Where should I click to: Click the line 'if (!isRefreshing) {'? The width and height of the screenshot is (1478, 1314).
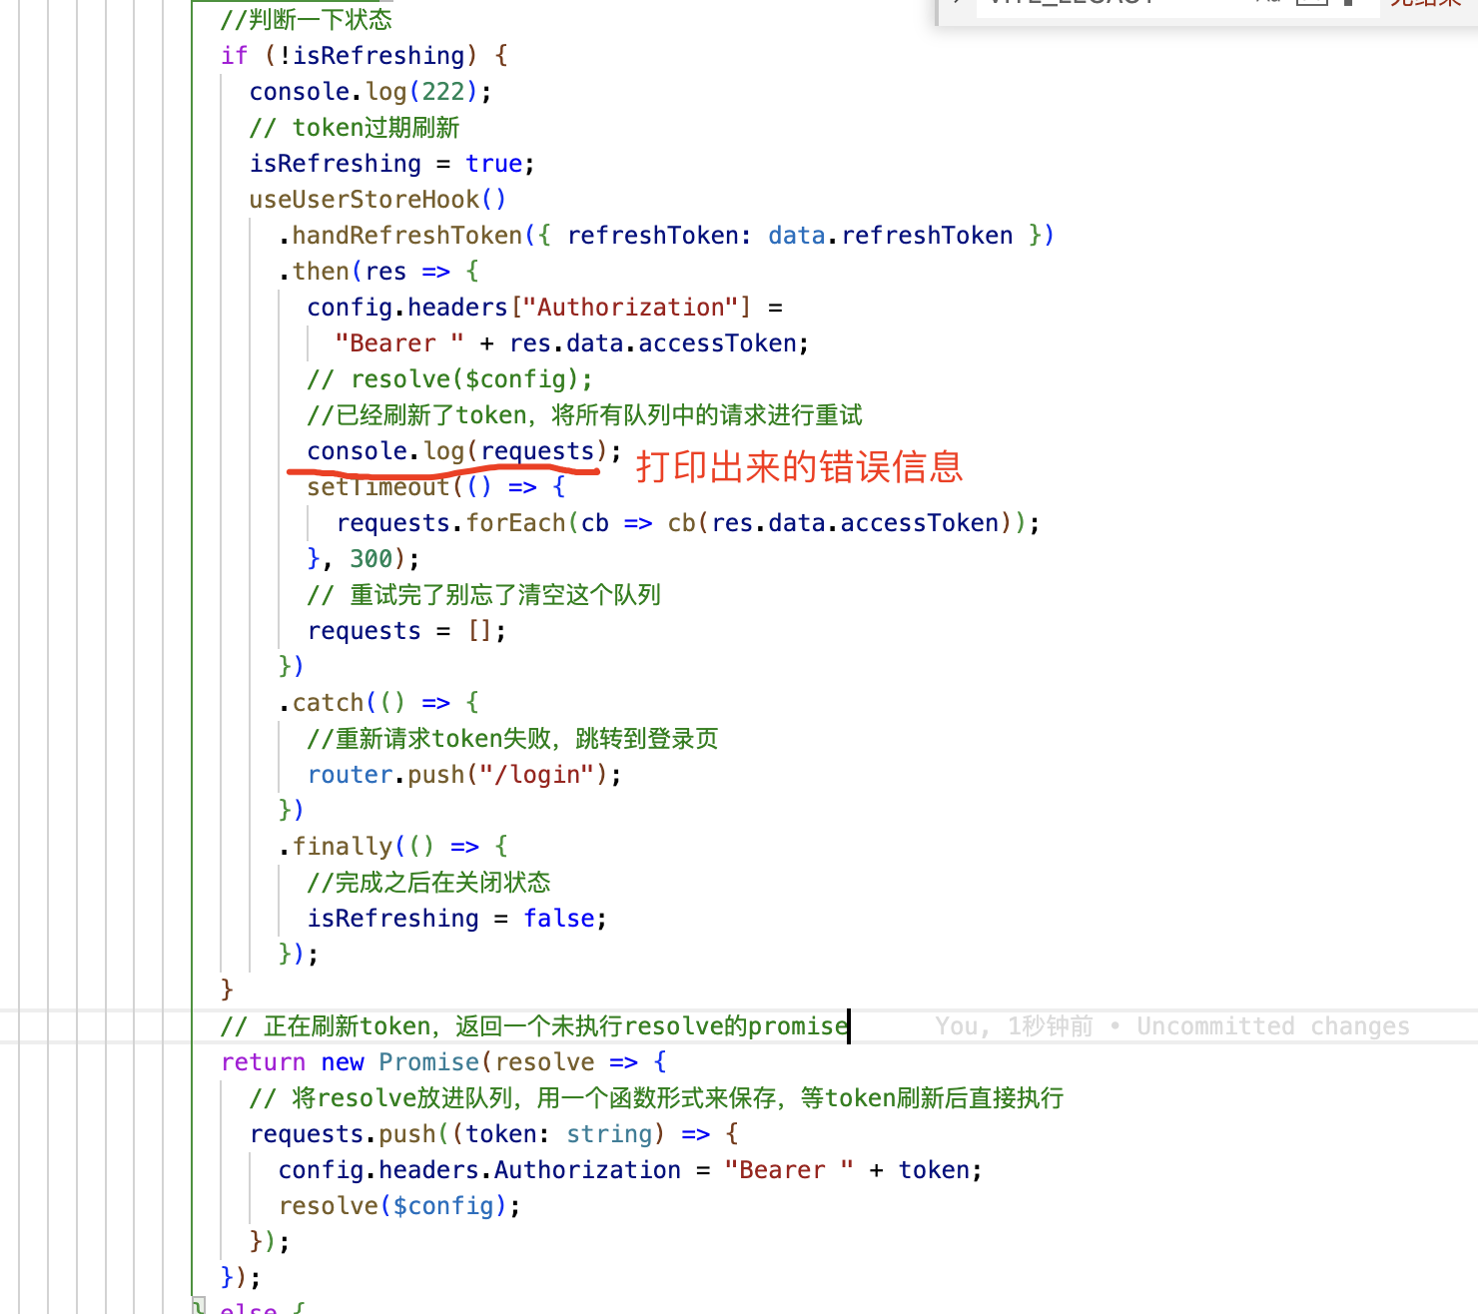point(365,56)
